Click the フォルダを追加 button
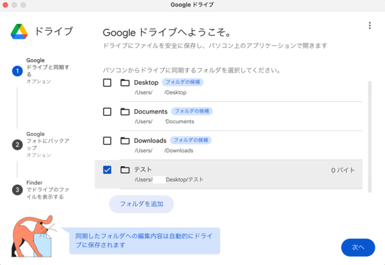 (x=141, y=204)
